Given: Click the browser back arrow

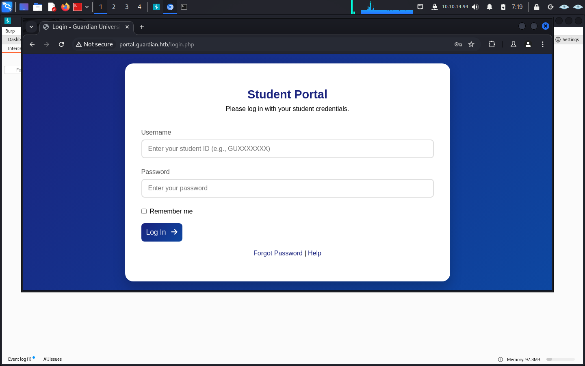Looking at the screenshot, I should [x=32, y=44].
